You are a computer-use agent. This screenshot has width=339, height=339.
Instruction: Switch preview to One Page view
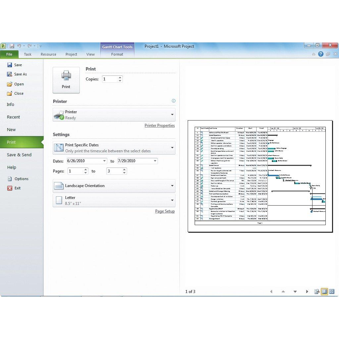click(x=324, y=292)
